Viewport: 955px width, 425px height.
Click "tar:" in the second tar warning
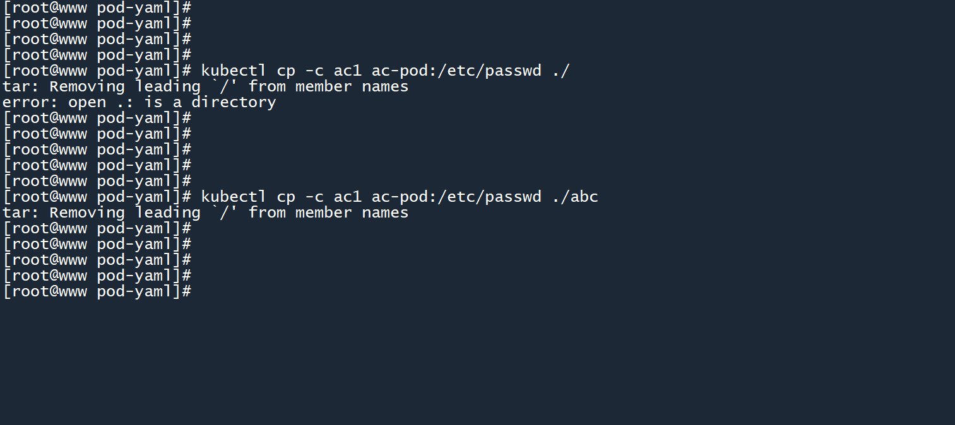click(21, 212)
